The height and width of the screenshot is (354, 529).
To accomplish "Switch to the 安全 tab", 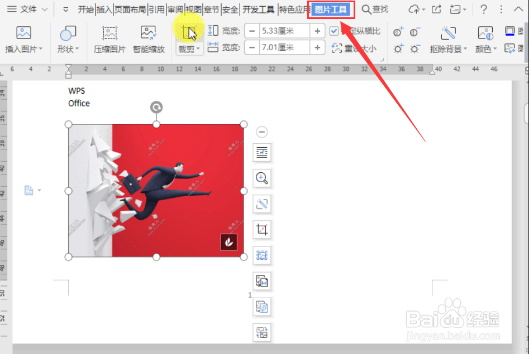I will pos(230,9).
